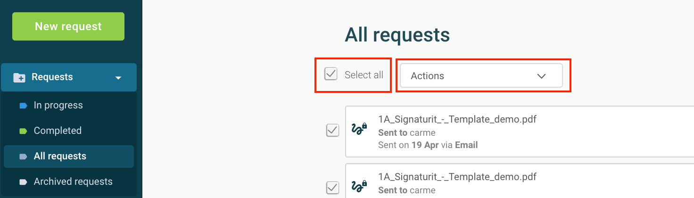Click the second request's signature lock icon
694x198 pixels.
click(360, 186)
